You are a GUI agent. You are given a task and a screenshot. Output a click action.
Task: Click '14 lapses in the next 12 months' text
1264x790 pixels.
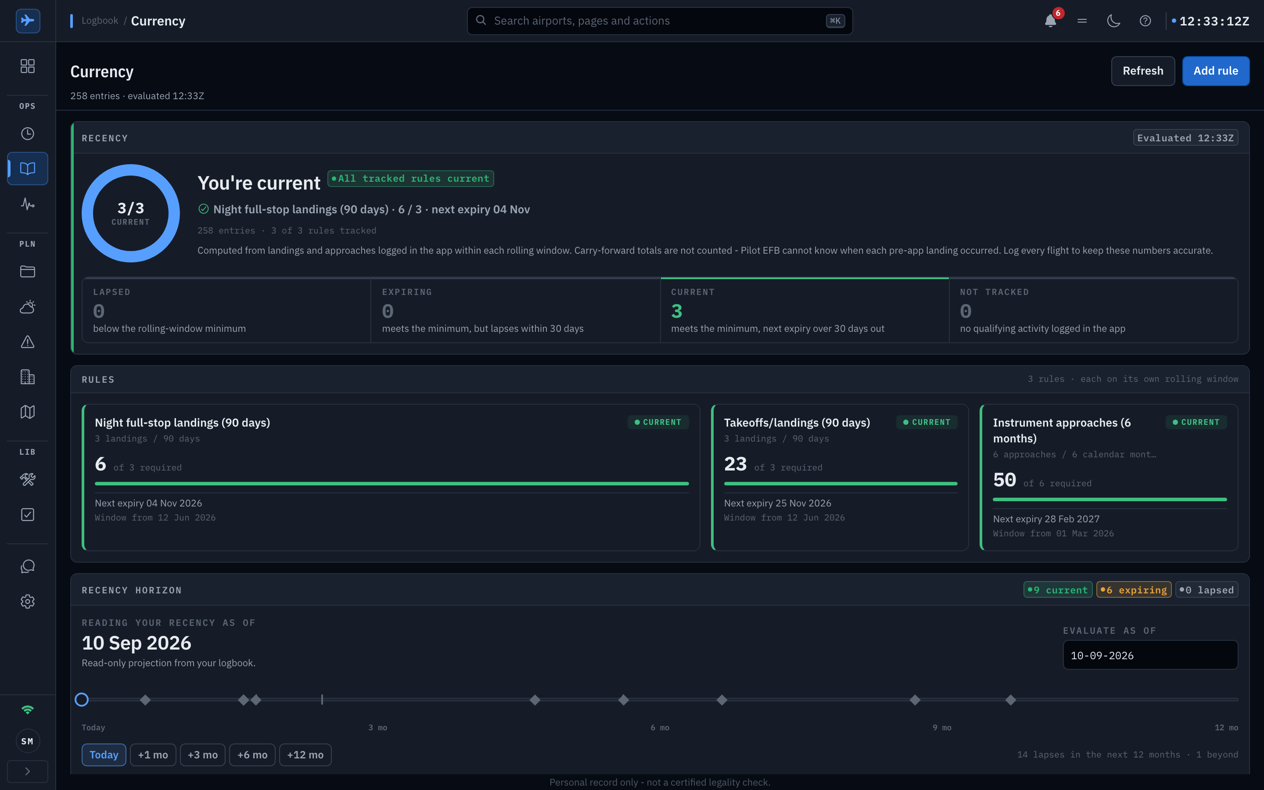coord(1099,754)
